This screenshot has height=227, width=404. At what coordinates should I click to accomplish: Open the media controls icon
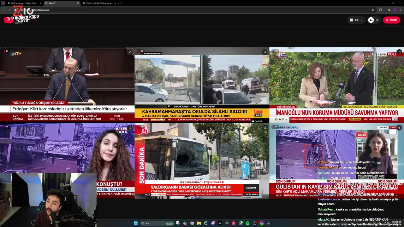click(389, 10)
